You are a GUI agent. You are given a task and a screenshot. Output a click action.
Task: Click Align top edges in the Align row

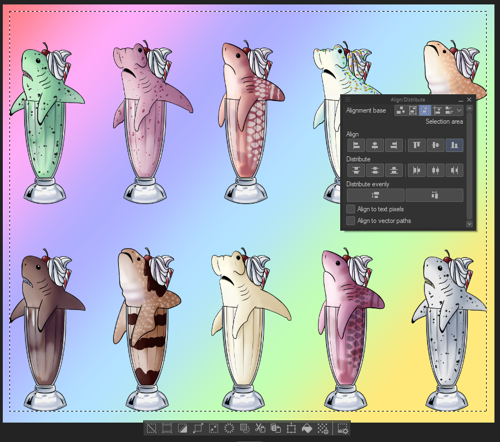point(416,145)
